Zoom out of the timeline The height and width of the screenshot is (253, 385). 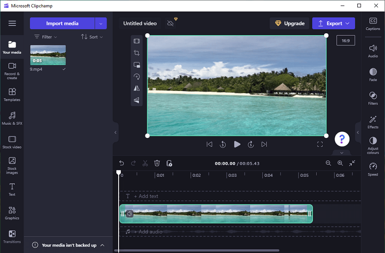pyautogui.click(x=328, y=163)
